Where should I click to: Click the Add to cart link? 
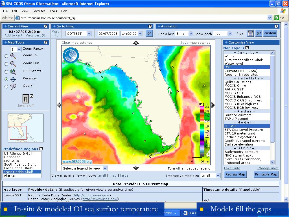click(x=14, y=35)
